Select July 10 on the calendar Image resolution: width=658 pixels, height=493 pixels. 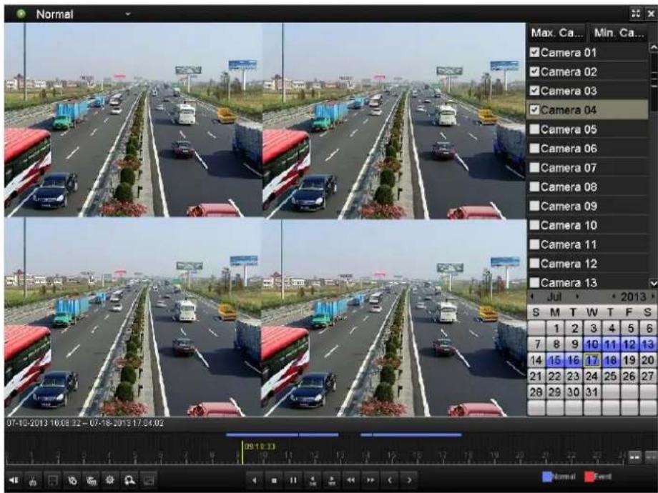click(592, 344)
